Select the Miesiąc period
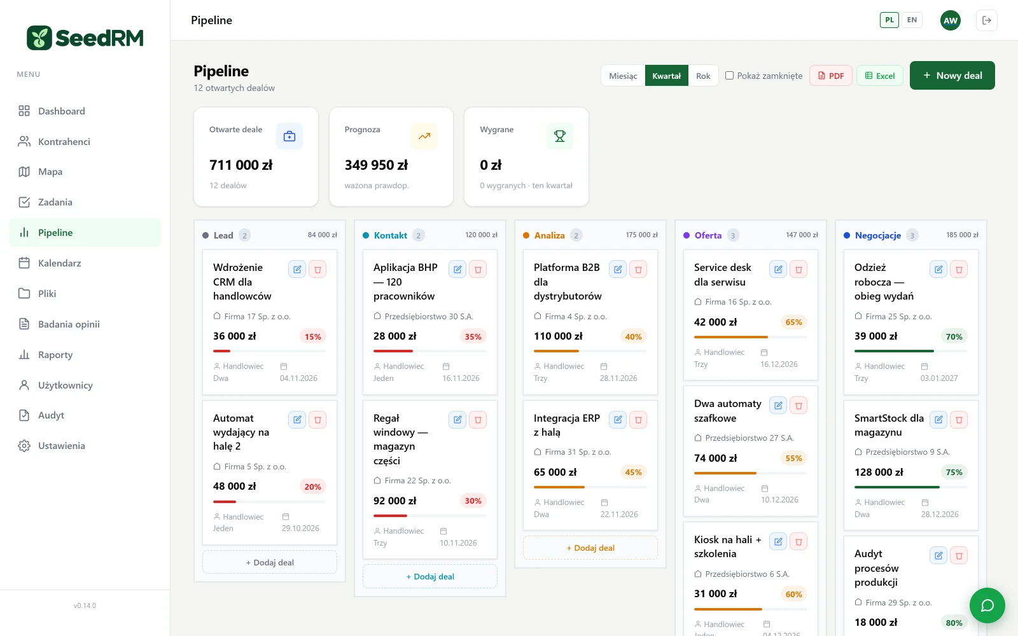 pos(623,76)
